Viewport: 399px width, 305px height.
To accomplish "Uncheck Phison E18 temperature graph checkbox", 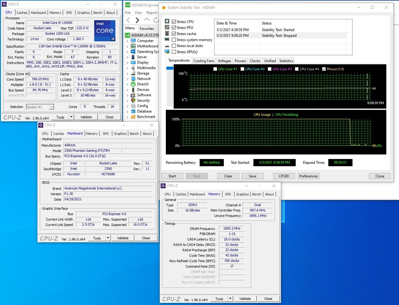I will coord(324,69).
